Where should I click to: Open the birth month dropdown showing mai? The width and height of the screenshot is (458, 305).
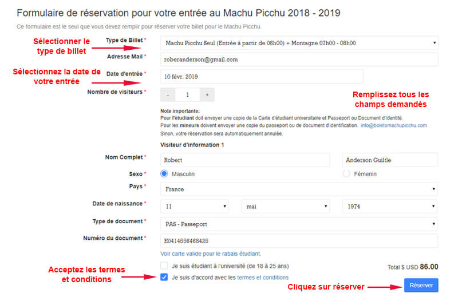[x=285, y=207]
